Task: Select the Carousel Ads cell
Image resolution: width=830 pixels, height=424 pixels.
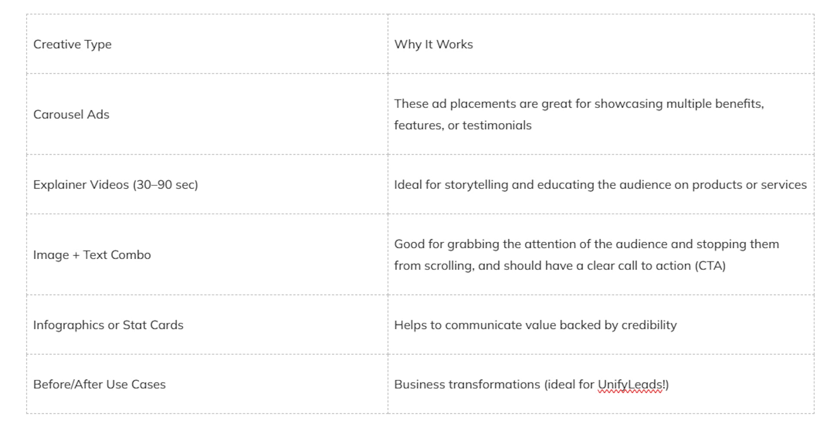Action: point(207,114)
